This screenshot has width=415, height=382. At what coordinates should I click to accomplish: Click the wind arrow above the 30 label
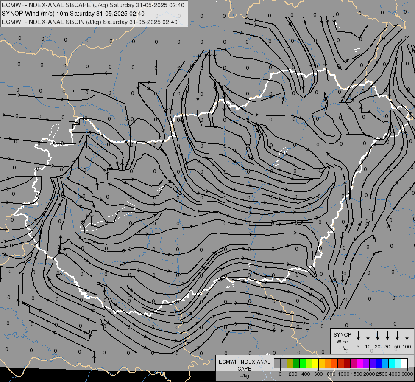point(387,336)
